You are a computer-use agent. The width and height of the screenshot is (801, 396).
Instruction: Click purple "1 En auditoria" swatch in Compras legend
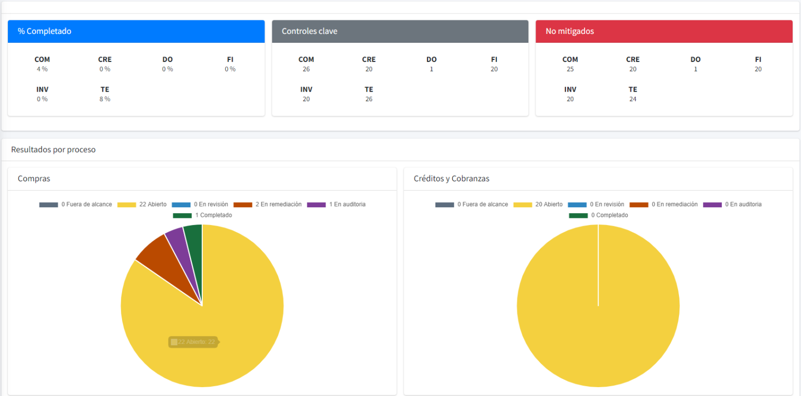317,205
